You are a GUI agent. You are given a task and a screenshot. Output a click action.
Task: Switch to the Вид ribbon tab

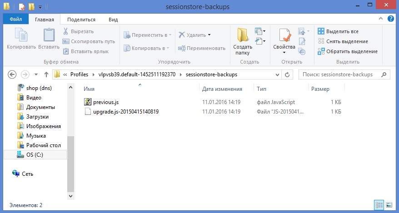(x=113, y=20)
